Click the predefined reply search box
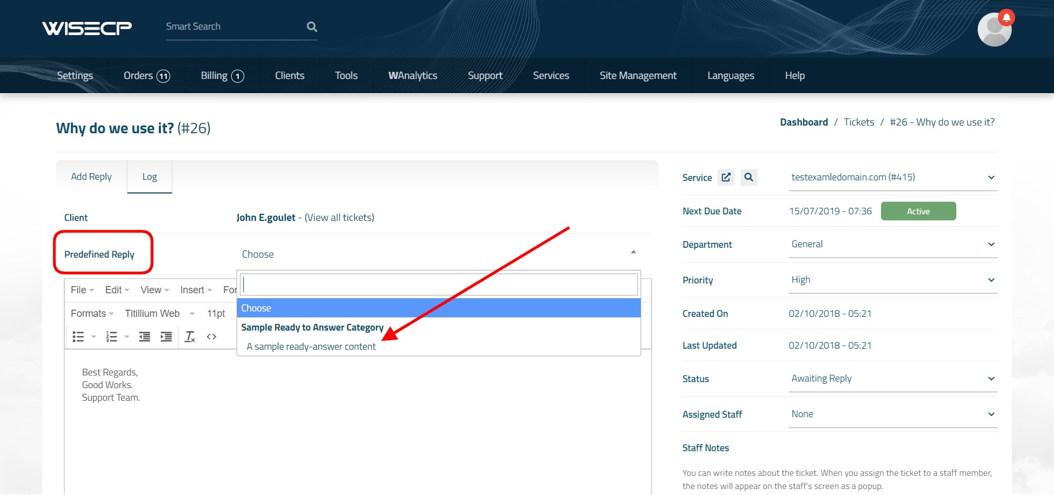Viewport: 1054px width, 495px height. pos(439,285)
